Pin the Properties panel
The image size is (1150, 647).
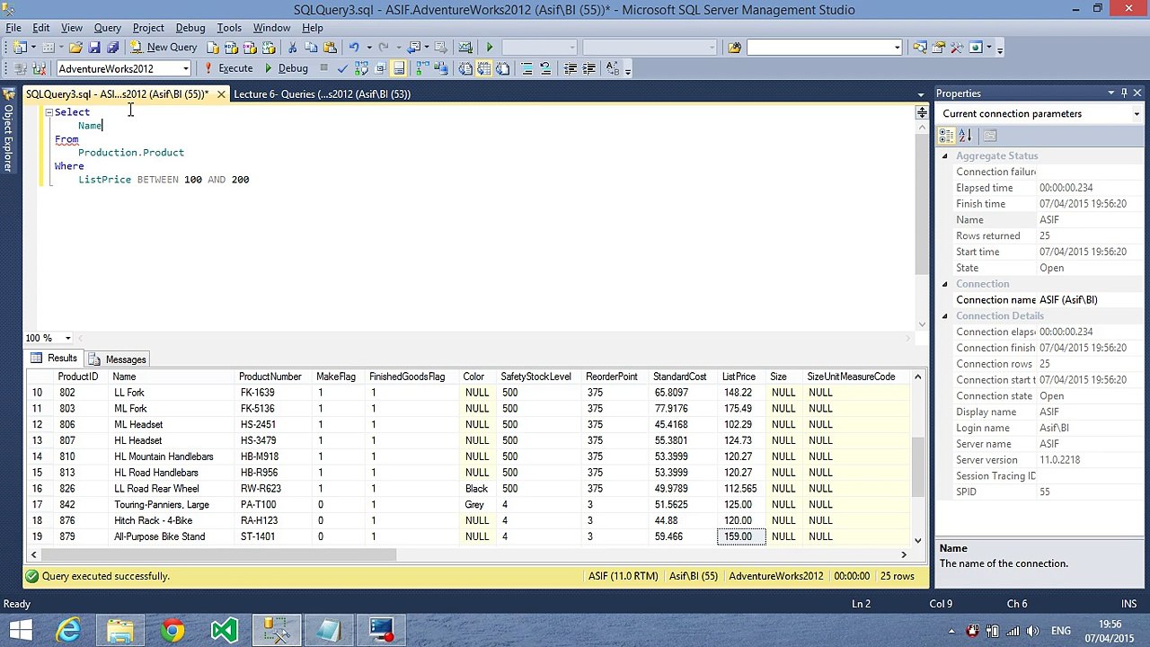[1123, 93]
